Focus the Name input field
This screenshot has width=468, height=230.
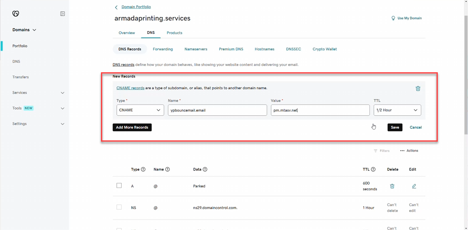217,110
